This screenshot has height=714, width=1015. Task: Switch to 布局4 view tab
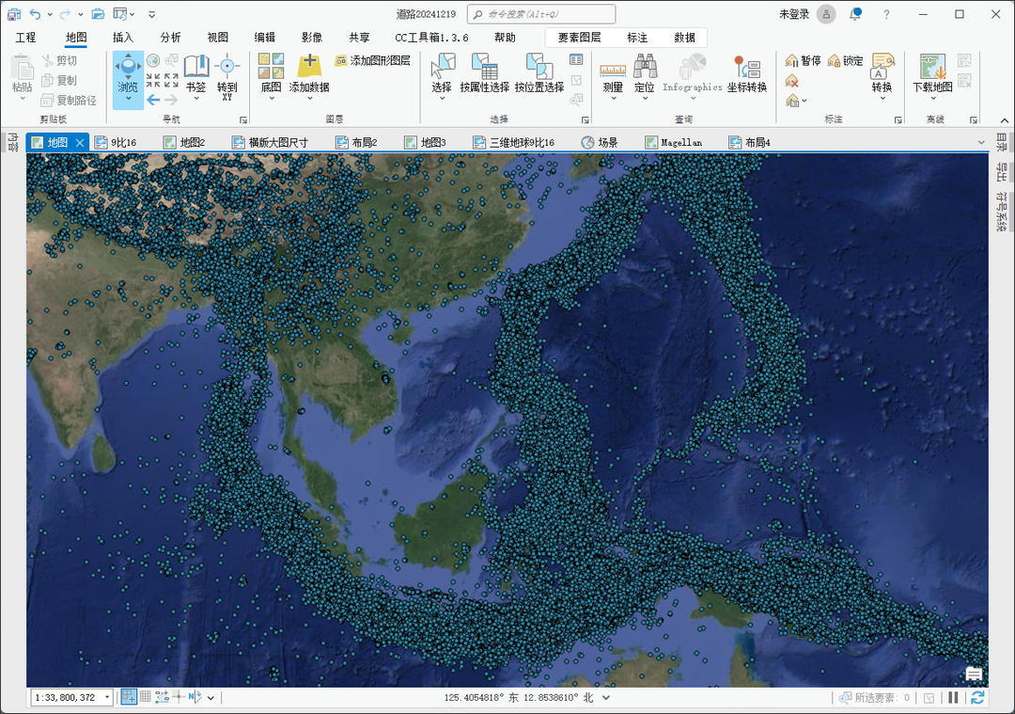tap(750, 143)
